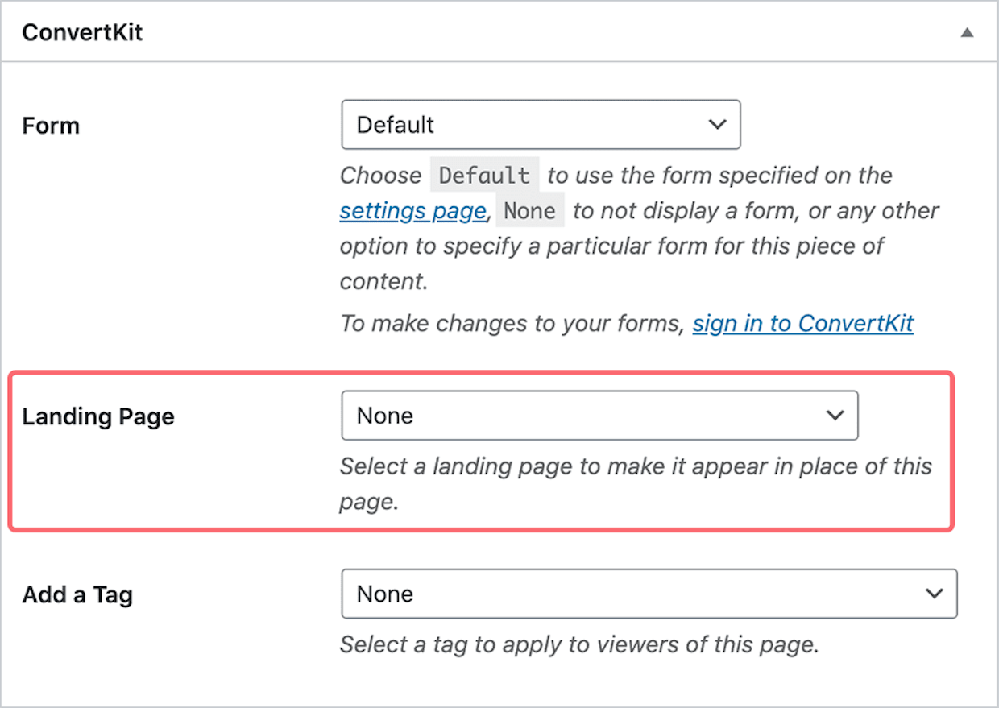Image resolution: width=999 pixels, height=708 pixels.
Task: Open the Landing Page dropdown
Action: [599, 416]
